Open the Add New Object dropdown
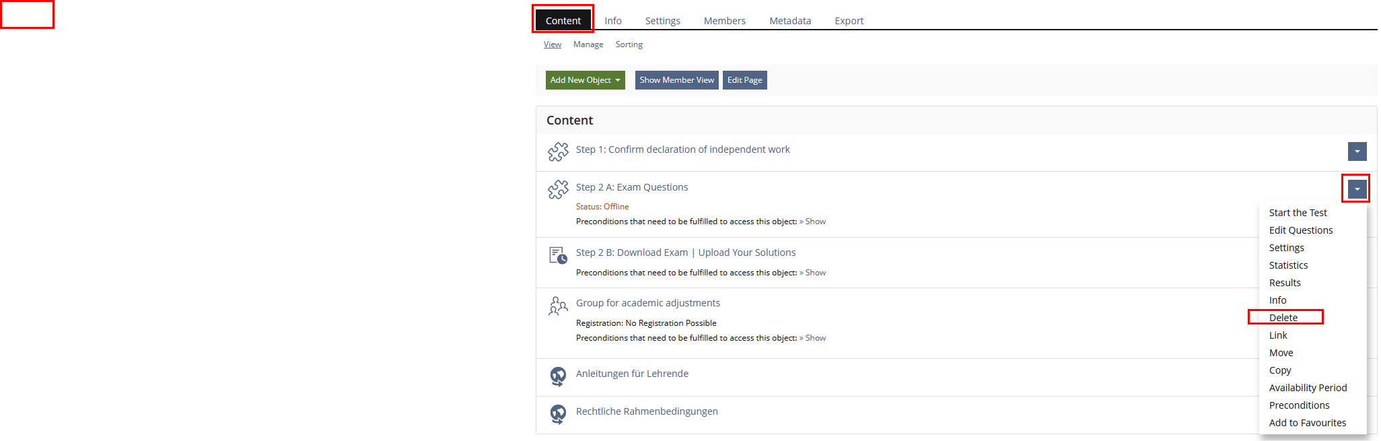Image resolution: width=1381 pixels, height=441 pixels. click(x=585, y=80)
